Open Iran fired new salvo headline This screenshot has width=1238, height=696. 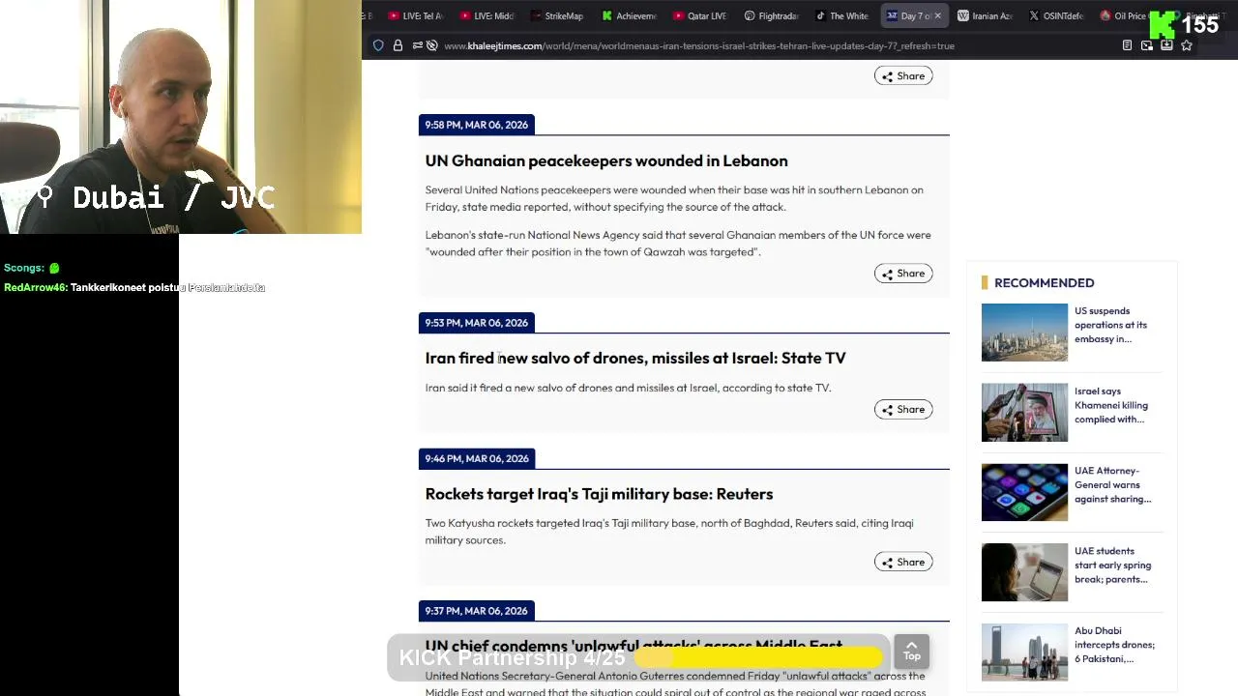635,358
